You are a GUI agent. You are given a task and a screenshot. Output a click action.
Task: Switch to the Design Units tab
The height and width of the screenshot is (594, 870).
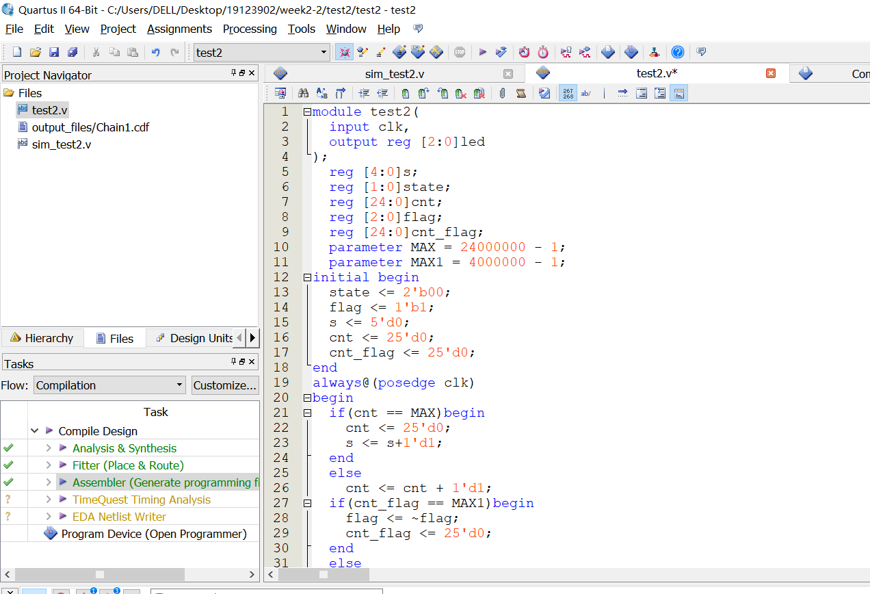[194, 338]
